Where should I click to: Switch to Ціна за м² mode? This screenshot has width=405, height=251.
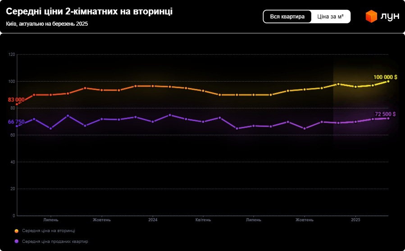click(x=330, y=17)
